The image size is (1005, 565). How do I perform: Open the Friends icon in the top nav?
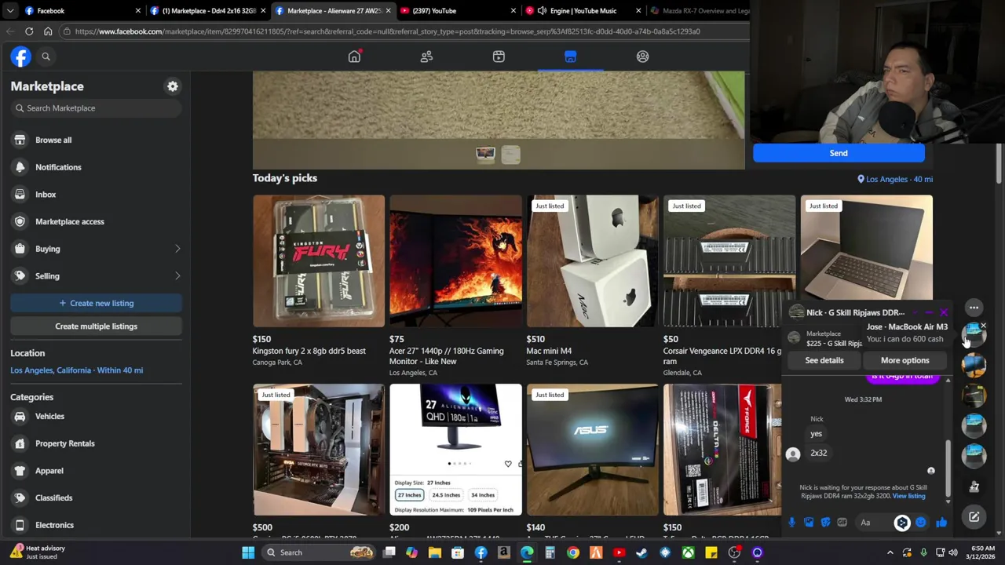pos(426,56)
